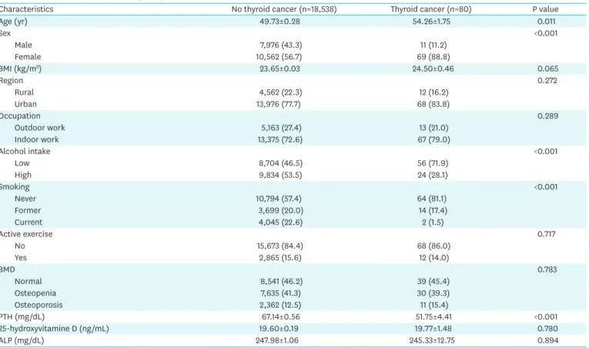Click the P value 0.289
Screen dimensions: 589x348
pyautogui.click(x=547, y=116)
